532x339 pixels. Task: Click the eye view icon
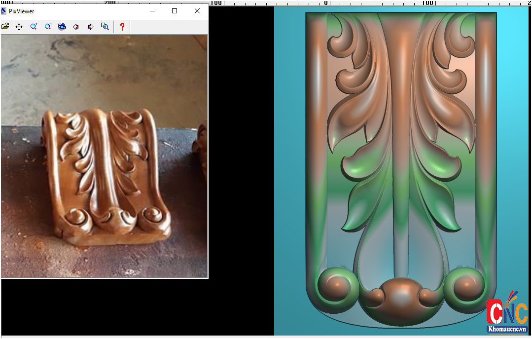[x=62, y=27]
